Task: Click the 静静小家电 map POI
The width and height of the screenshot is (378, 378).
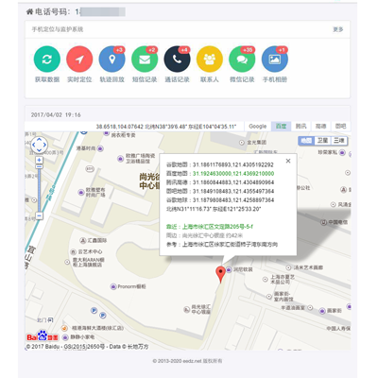Action: click(78, 337)
